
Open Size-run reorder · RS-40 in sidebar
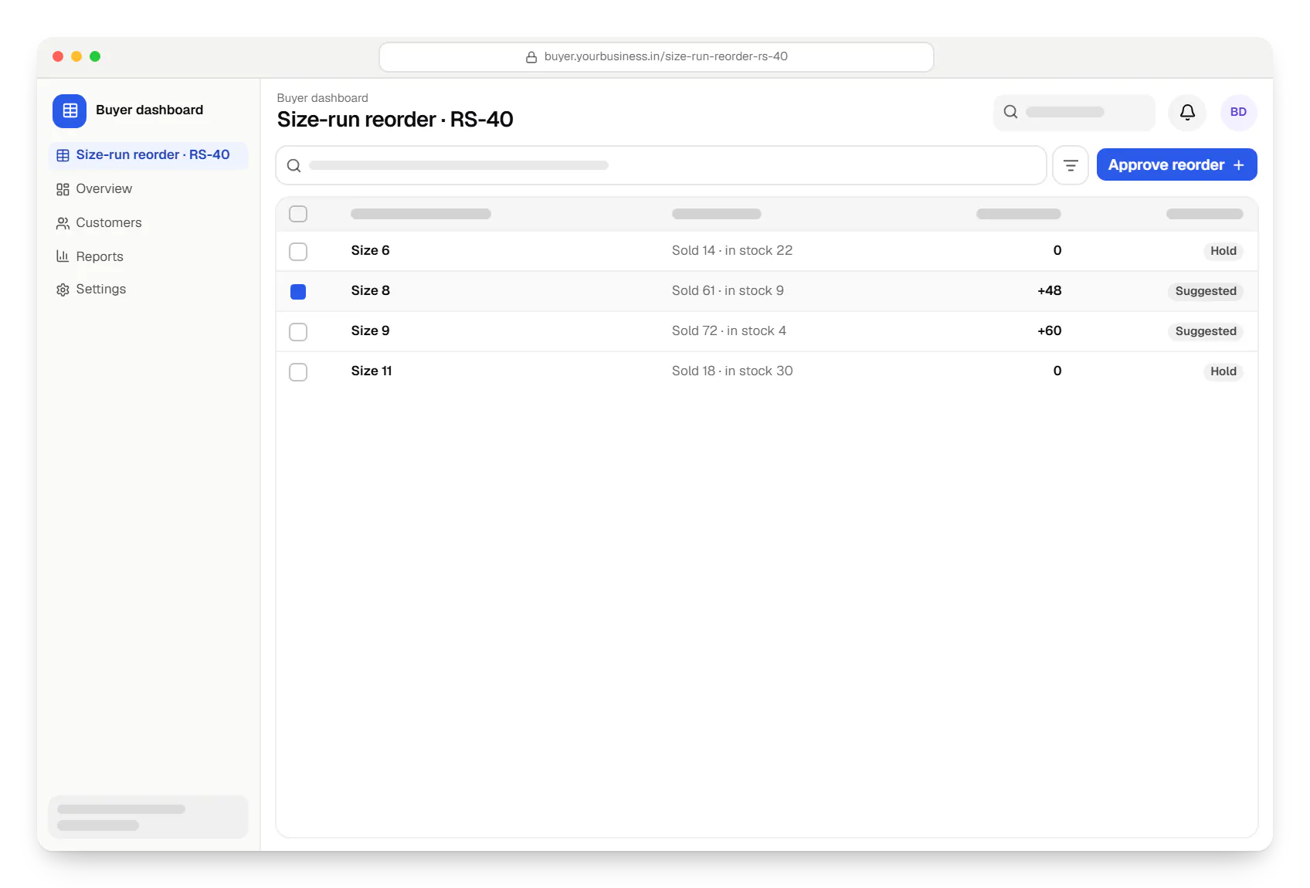coord(148,155)
